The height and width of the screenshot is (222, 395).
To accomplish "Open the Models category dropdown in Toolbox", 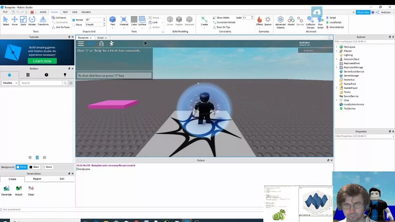I will coord(10,83).
